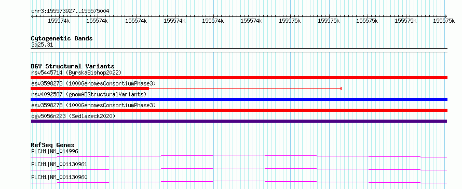462x189 pixels.
Task: Select the red esv3598278 variant bar
Action: click(x=239, y=110)
